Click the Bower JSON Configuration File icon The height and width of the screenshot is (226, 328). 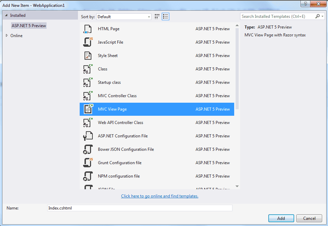click(88, 149)
